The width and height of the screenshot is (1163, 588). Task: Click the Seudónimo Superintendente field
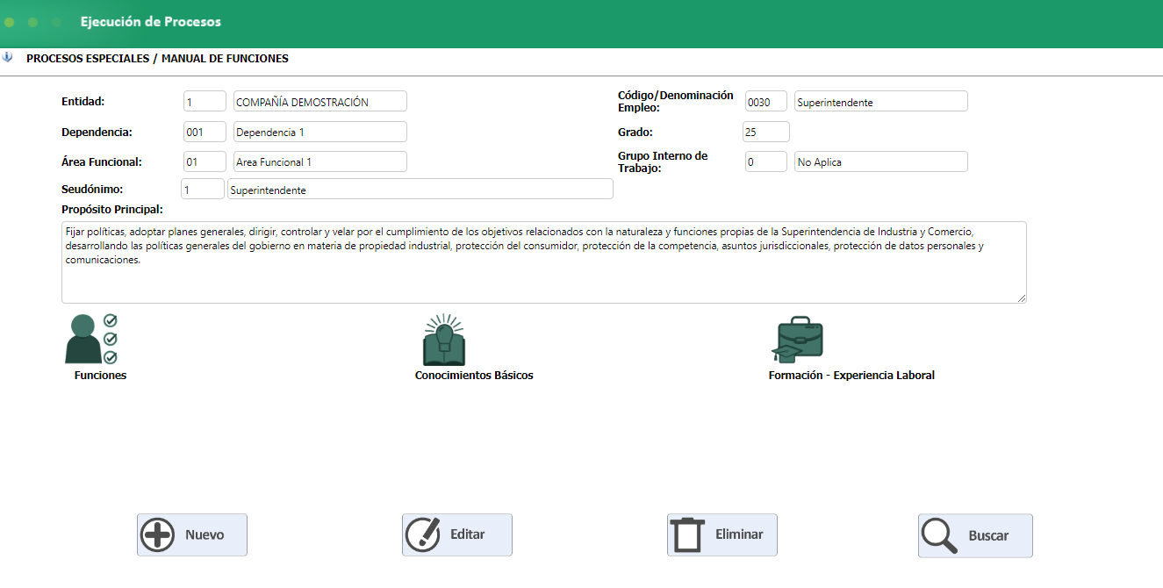coord(420,189)
